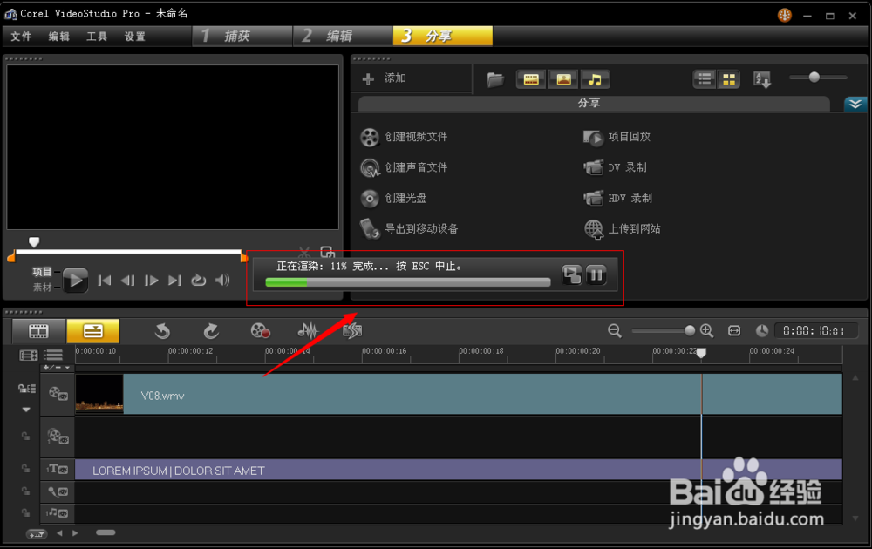Click the preview scrubber handle
Viewport: 872px width, 549px height.
(x=34, y=242)
